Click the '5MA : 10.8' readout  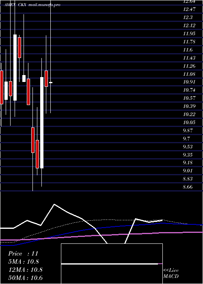(x=24, y=262)
